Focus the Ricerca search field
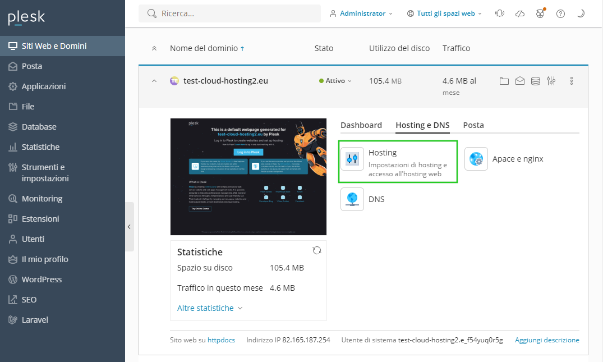The image size is (603, 362). tap(229, 13)
